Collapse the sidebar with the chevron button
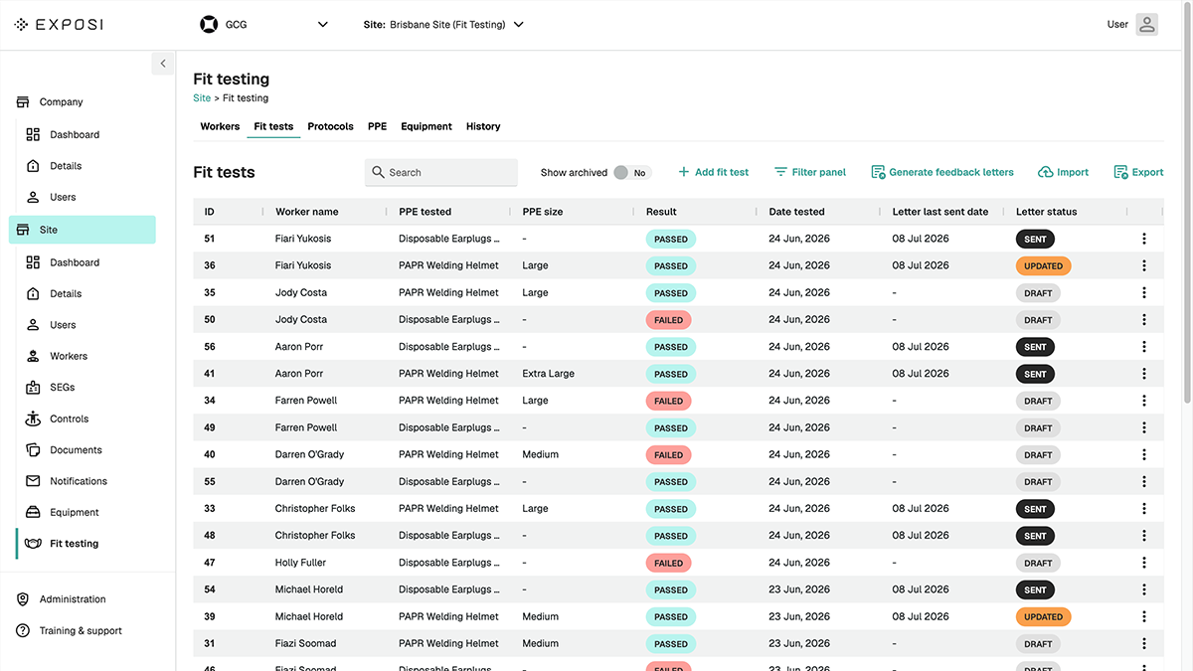Screen dimensions: 1193x671 163,64
